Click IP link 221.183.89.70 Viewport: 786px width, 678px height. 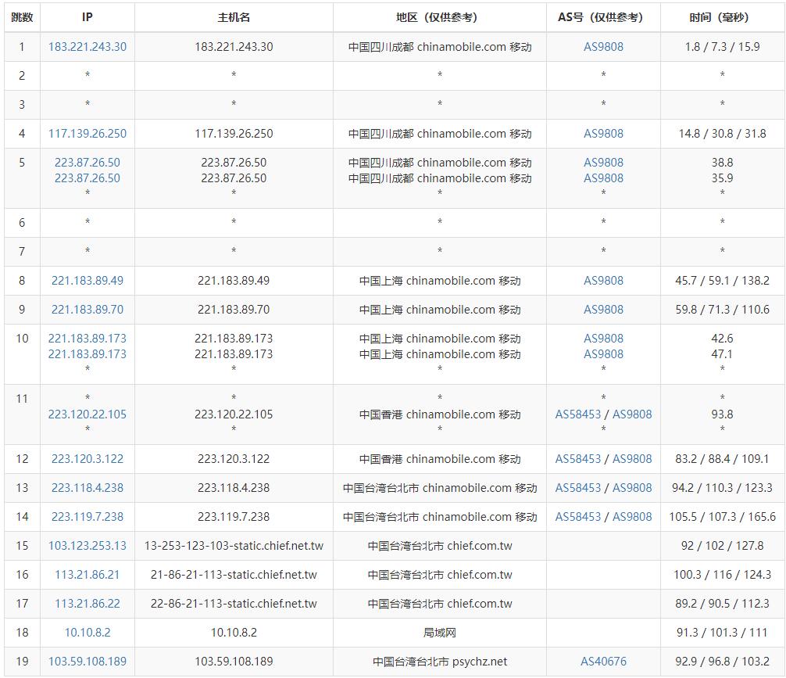point(88,310)
